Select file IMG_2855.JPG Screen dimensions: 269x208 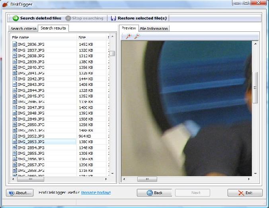31,153
